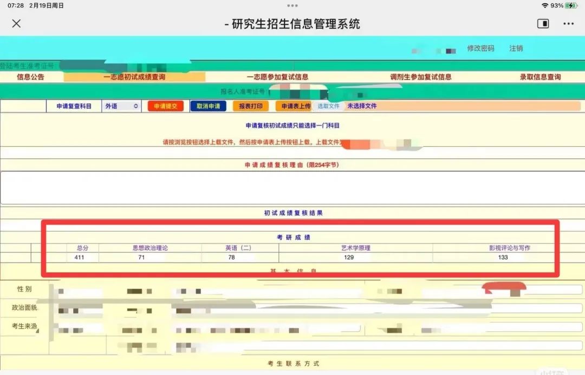Tap the split-view window icon

543,24
